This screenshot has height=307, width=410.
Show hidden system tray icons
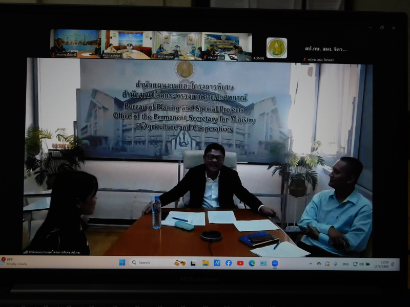(x=311, y=264)
